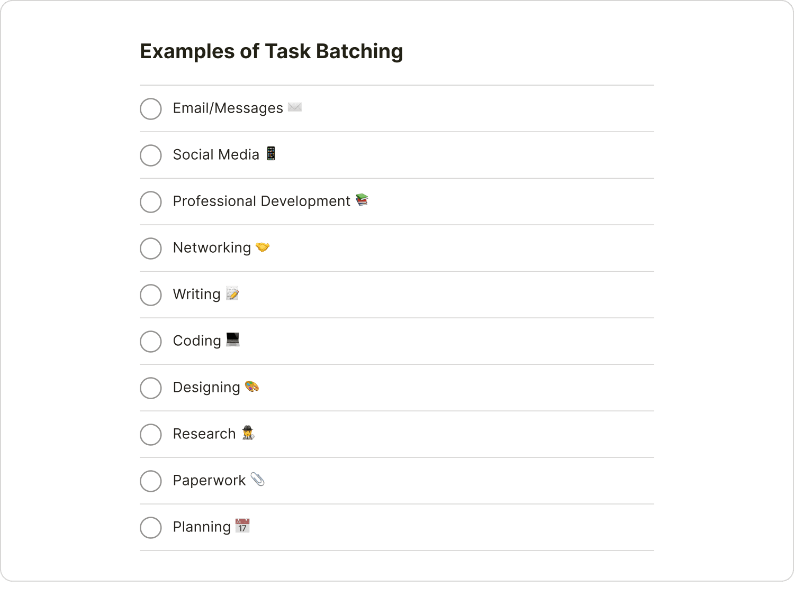Select the Planning checkbox circle

[x=150, y=528]
